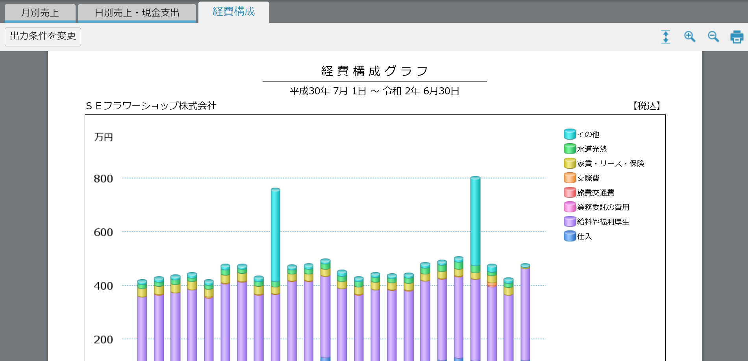Viewport: 748px width, 361px height.
Task: Click the 【税込】 label above chart
Action: [646, 106]
